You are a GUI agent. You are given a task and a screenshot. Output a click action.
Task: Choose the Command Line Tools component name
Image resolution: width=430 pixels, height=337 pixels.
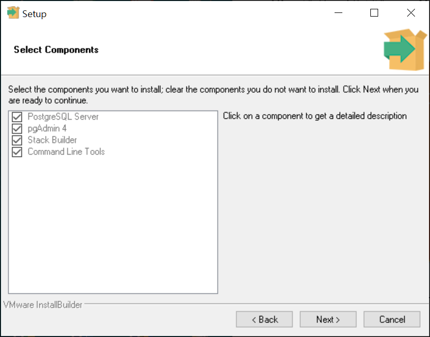click(x=66, y=151)
